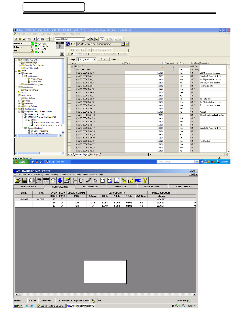Select the Paste icon in RSLogix toolbar
The image size is (244, 316).
tap(42, 39)
